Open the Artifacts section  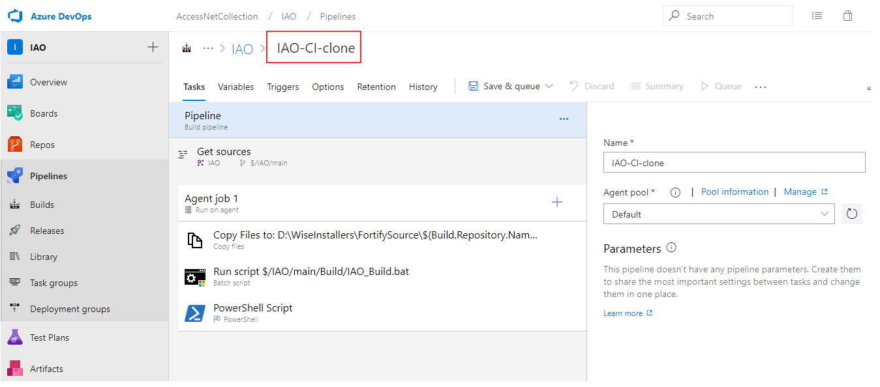[x=46, y=369]
